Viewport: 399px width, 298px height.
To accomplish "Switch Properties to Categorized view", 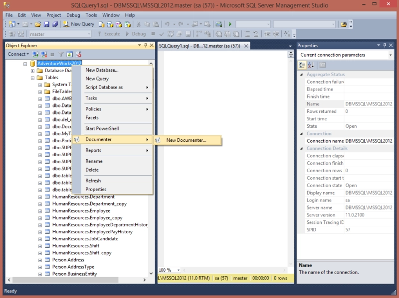I will point(302,65).
